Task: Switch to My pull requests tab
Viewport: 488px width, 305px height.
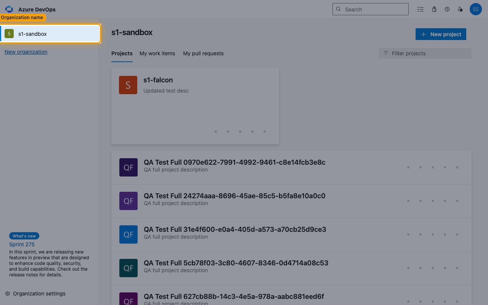Action: [x=203, y=53]
